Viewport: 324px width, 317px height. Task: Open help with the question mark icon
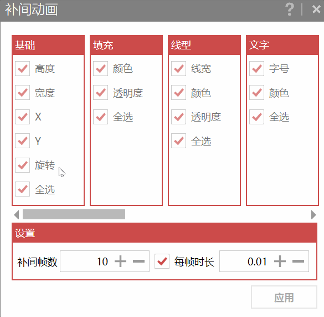coord(290,9)
